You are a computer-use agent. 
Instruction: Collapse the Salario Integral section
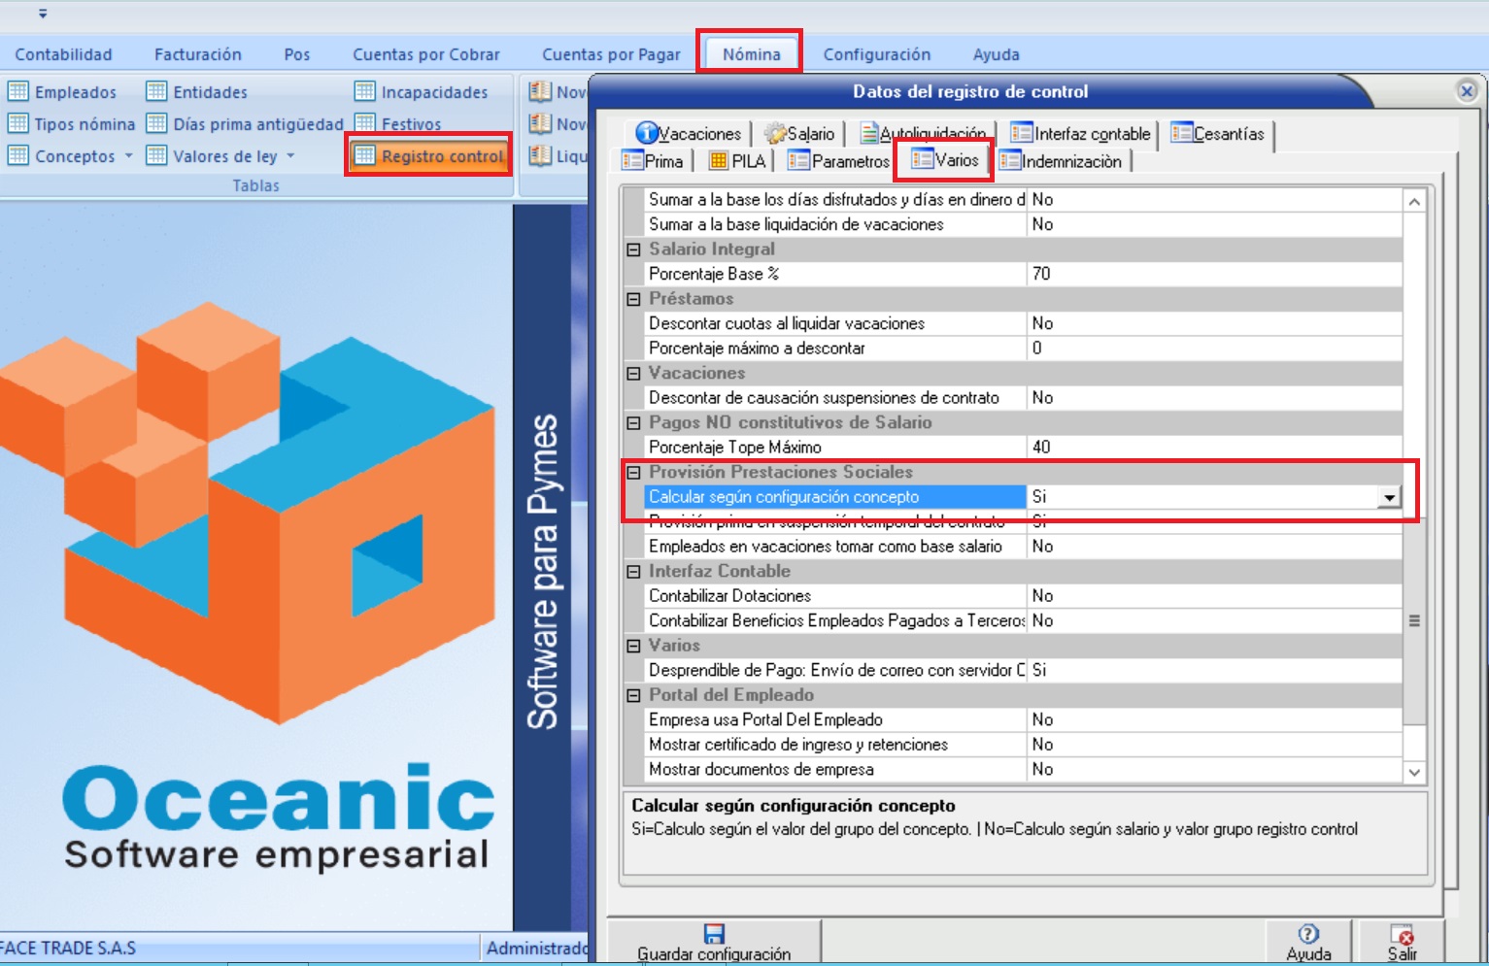[x=634, y=250]
